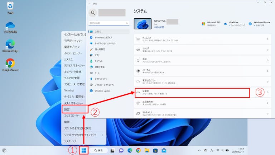Image resolution: width=275 pixels, height=155 pixels.
Task: Select the OneDrive cloud desktop shortcut
Action: tap(10, 27)
